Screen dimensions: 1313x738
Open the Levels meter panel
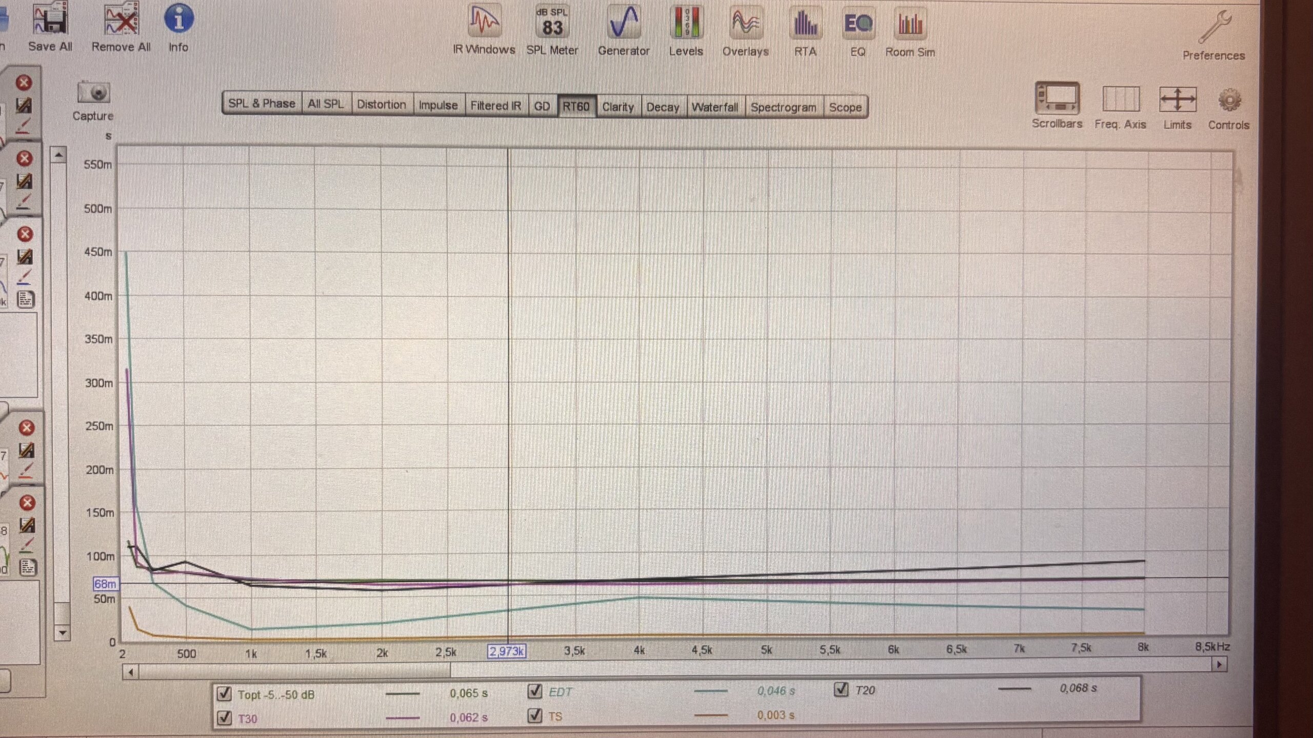(x=686, y=23)
